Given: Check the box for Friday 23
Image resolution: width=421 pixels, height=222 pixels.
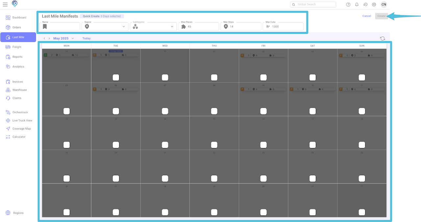Looking at the screenshot, I should [x=263, y=178].
